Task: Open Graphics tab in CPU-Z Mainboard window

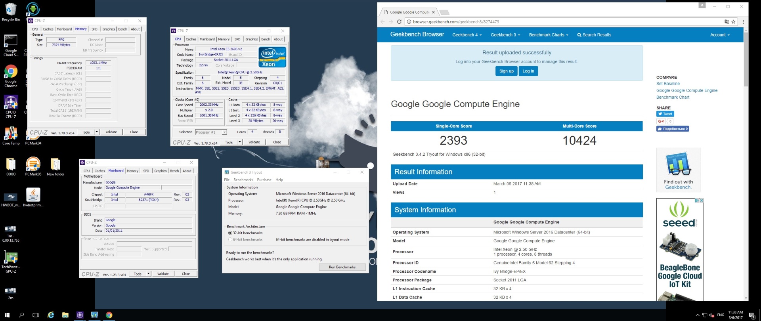Action: click(160, 171)
